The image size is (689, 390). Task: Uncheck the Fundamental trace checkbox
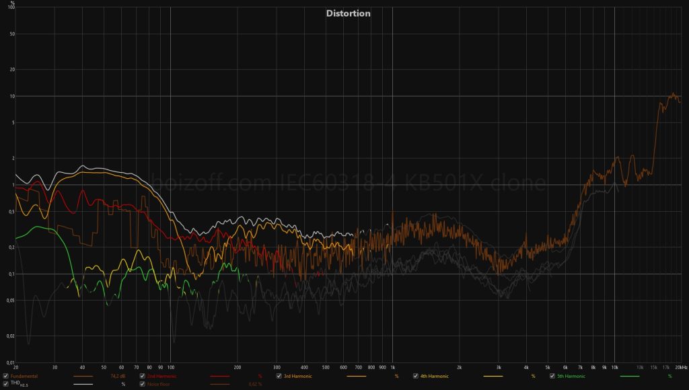pos(5,376)
